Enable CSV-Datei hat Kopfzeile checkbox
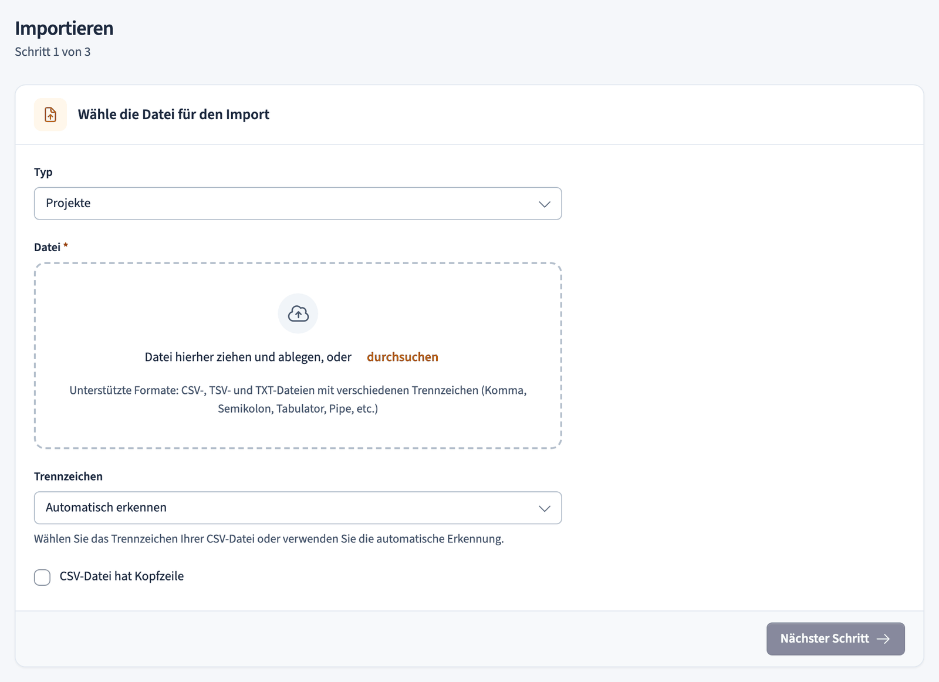The image size is (939, 682). tap(42, 577)
